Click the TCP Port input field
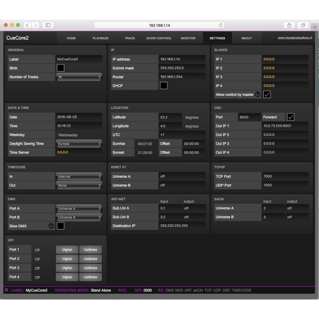The width and height of the screenshot is (319, 319). 285,176
